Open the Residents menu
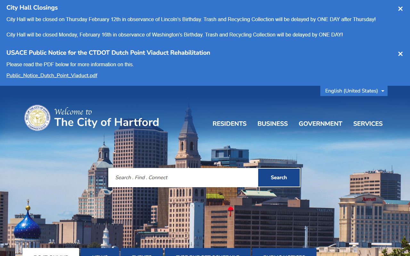The width and height of the screenshot is (410, 256). [x=230, y=124]
